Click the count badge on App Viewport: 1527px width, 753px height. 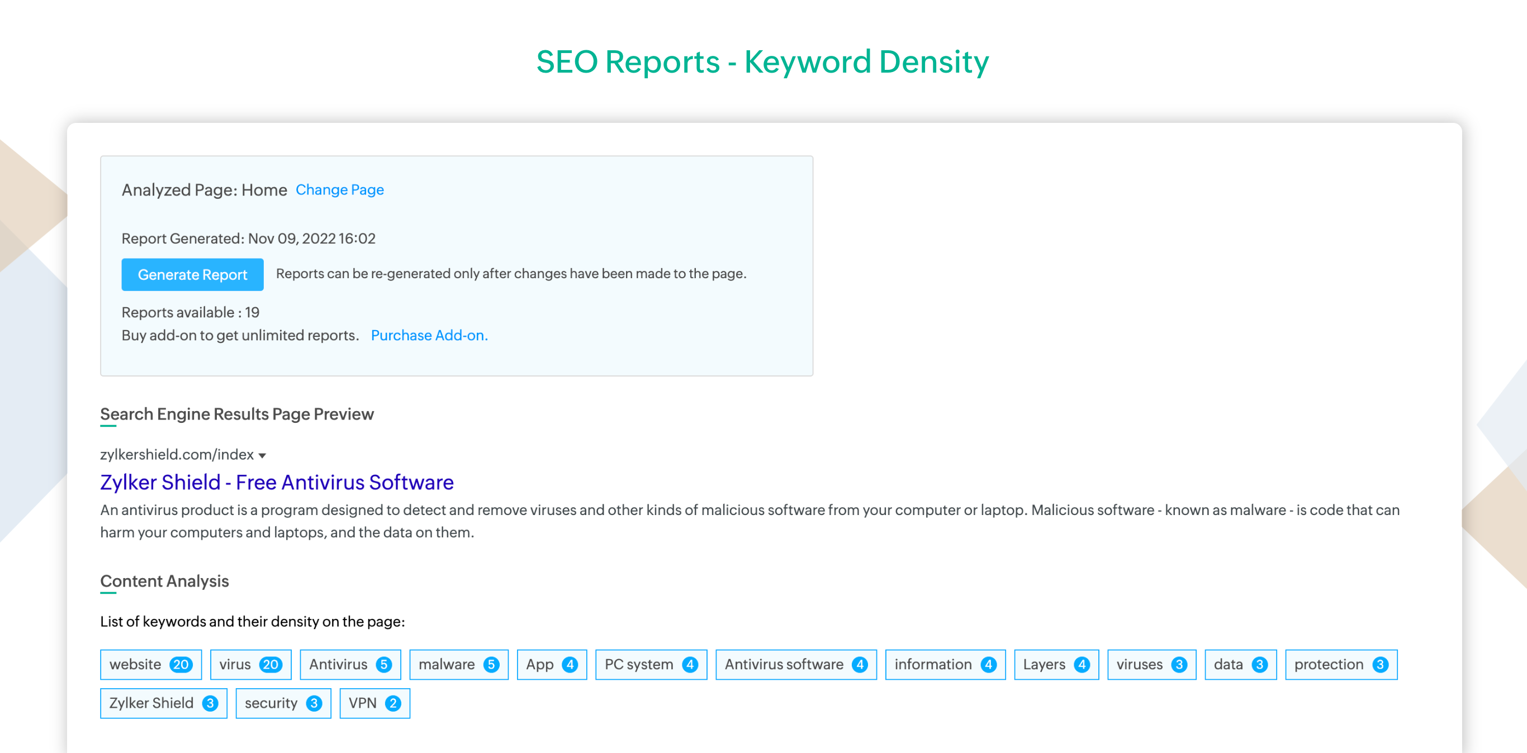pyautogui.click(x=570, y=665)
